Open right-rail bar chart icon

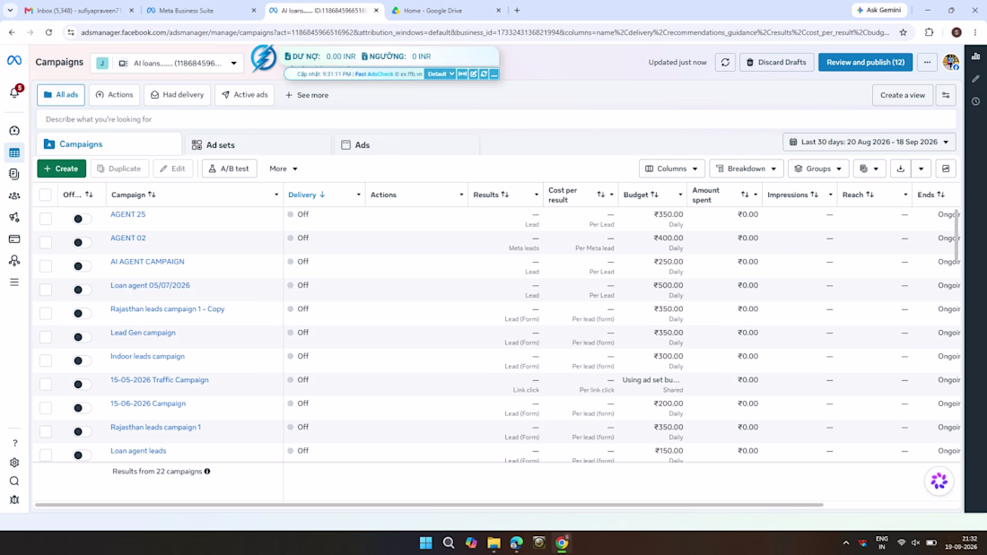click(975, 56)
